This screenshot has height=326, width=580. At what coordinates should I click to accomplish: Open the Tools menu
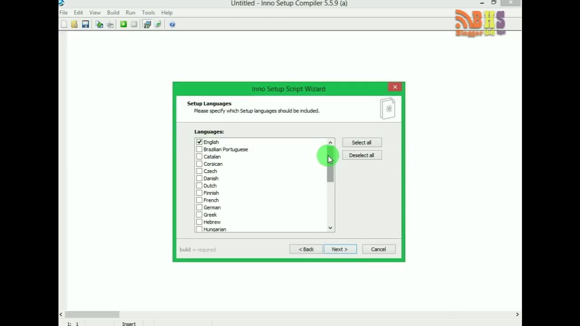(x=148, y=13)
